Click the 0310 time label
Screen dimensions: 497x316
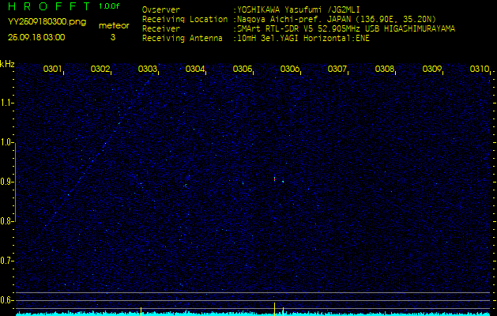click(479, 70)
